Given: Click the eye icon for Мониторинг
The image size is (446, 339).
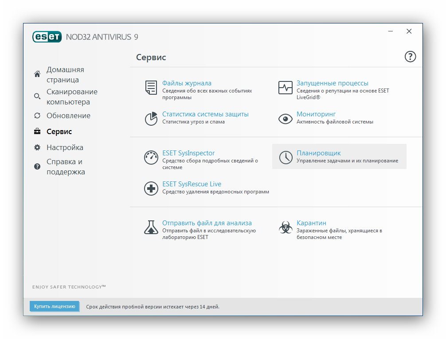Looking at the screenshot, I should point(286,119).
